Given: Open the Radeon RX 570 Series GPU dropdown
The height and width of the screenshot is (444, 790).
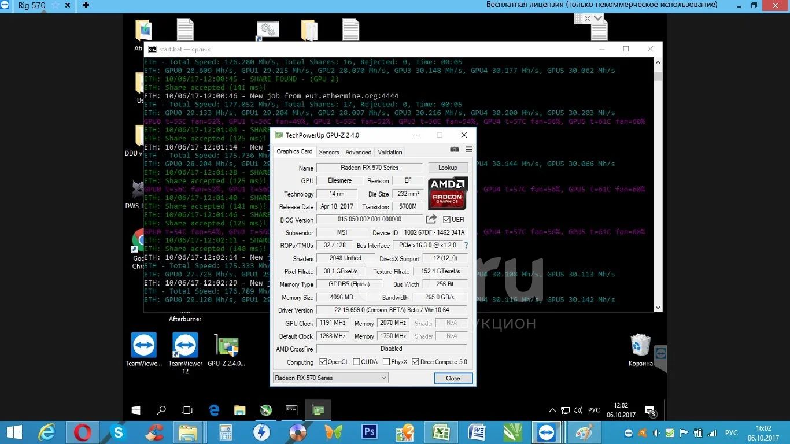Looking at the screenshot, I should pyautogui.click(x=330, y=378).
